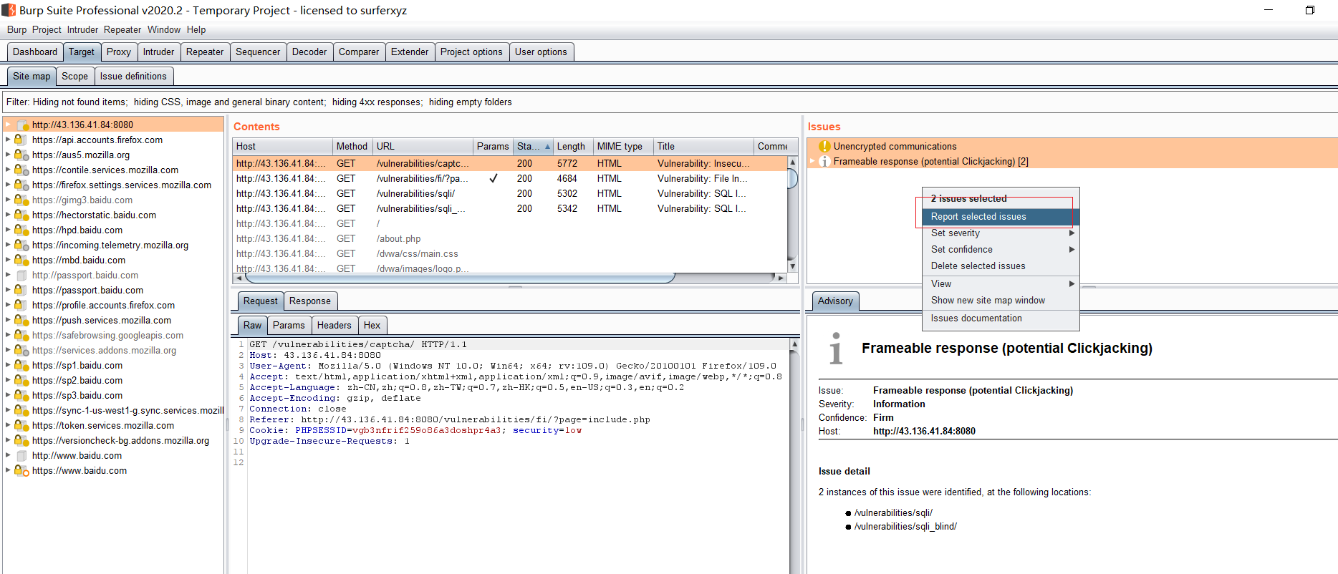This screenshot has width=1338, height=574.
Task: Click the icon next to https://hpd.baidu.com
Action: [x=21, y=230]
